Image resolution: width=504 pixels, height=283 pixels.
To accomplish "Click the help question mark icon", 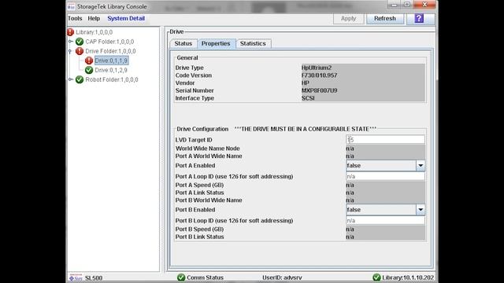I will 419,18.
